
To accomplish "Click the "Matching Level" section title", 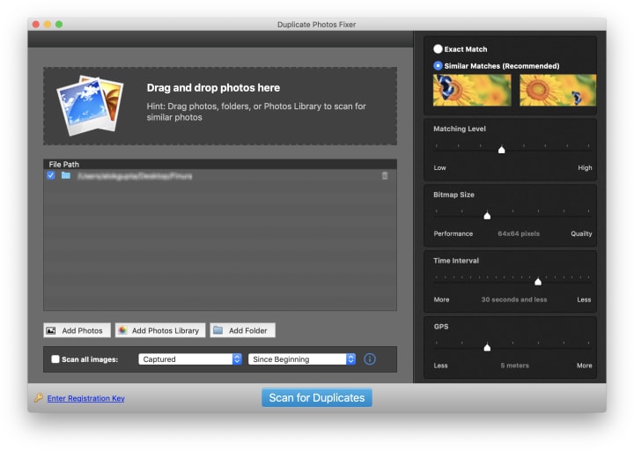I will coord(460,129).
